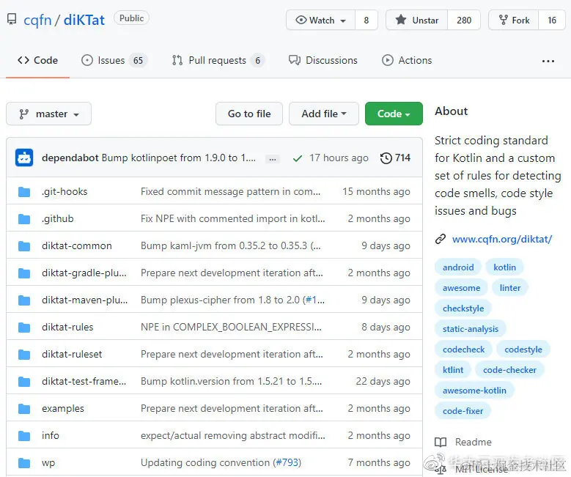
Task: Click the repository book icon beside cqfn
Action: tap(12, 19)
